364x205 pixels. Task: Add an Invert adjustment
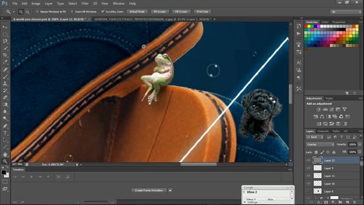pyautogui.click(x=318, y=124)
